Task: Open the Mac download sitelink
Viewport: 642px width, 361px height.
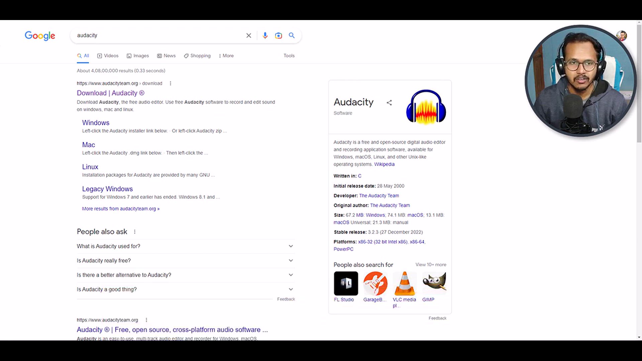Action: (89, 145)
